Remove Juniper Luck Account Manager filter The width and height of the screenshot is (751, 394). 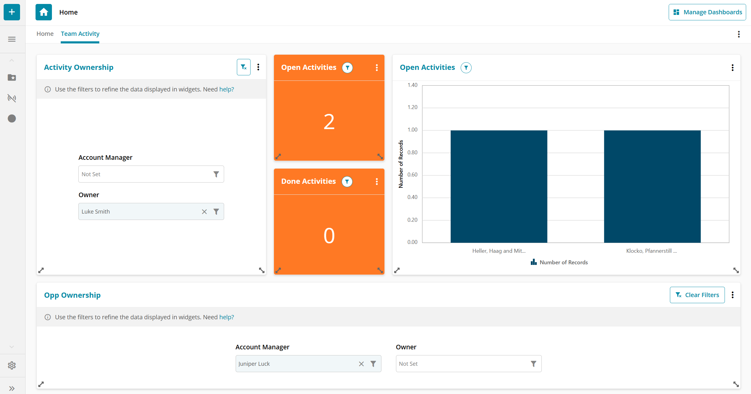point(361,364)
